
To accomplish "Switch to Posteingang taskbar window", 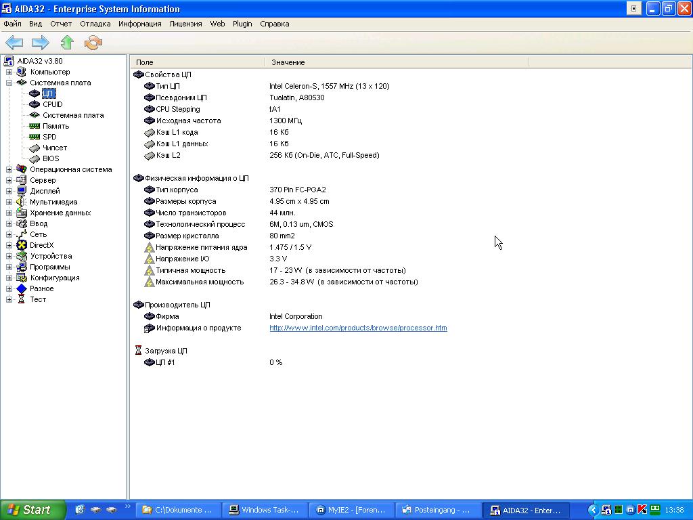I will 438,510.
